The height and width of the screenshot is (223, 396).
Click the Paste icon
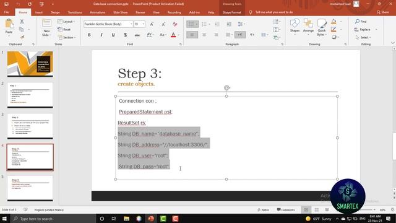pyautogui.click(x=9, y=24)
